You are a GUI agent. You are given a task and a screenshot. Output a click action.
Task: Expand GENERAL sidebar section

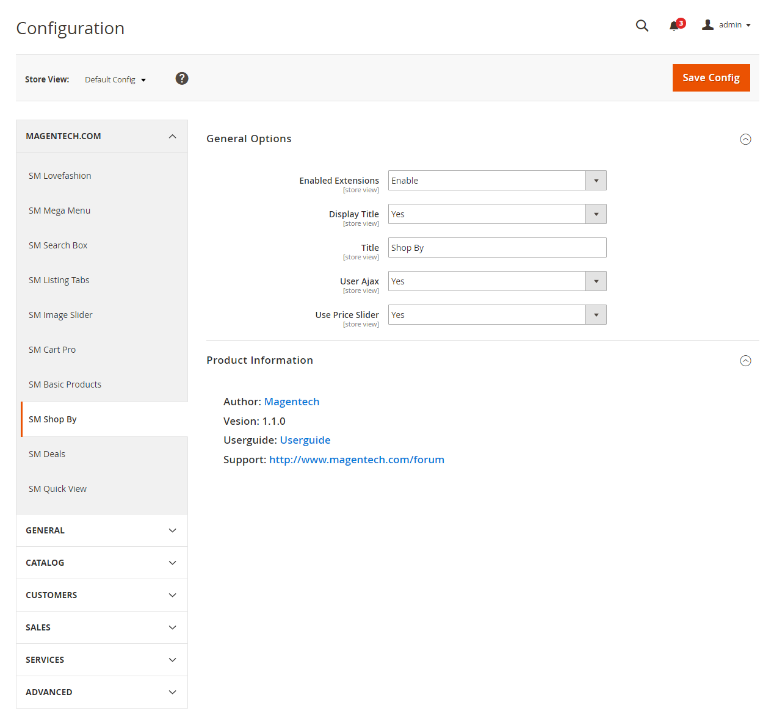102,530
